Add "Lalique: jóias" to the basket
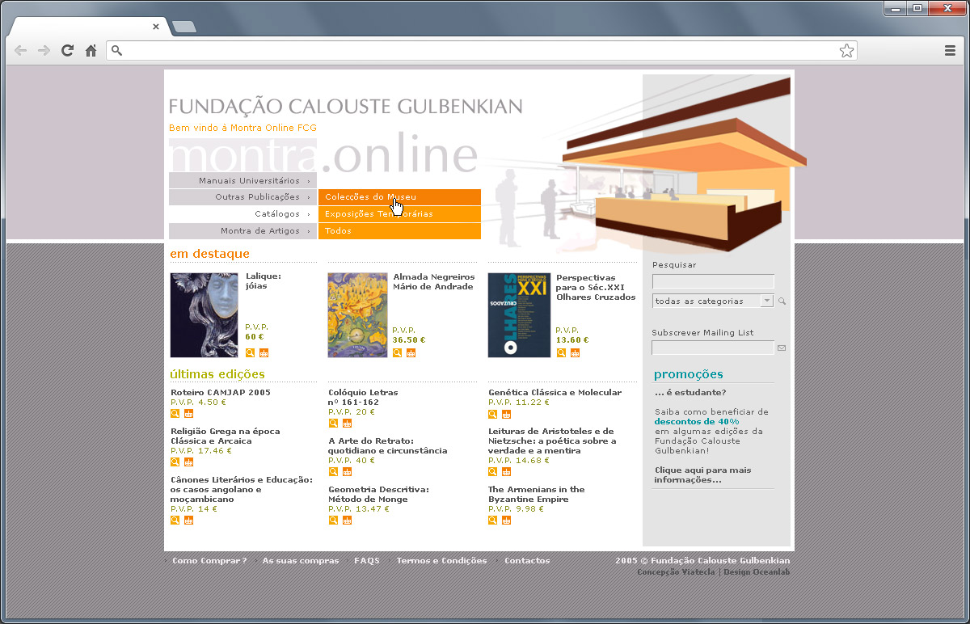Screen dimensions: 970x624 click(x=263, y=353)
